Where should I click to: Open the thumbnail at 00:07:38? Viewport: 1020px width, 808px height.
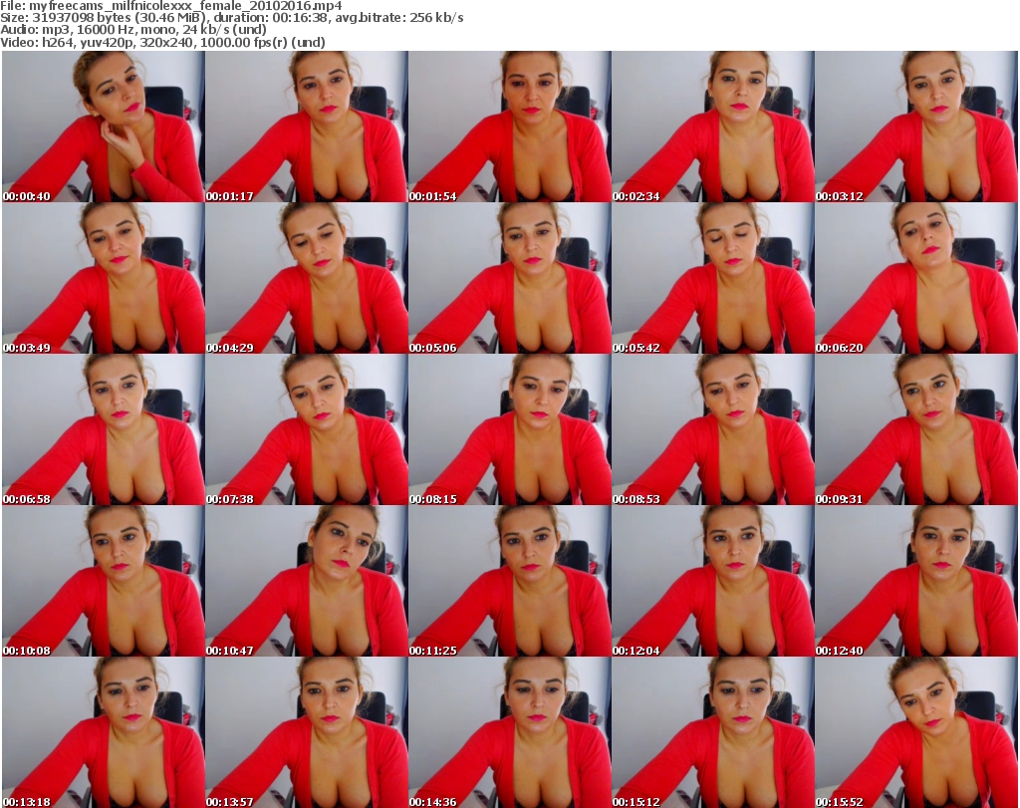307,429
